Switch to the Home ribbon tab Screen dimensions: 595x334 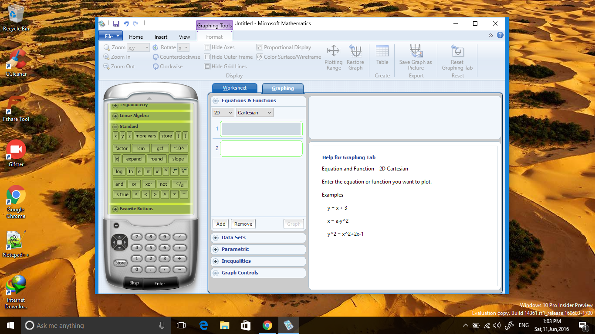pyautogui.click(x=136, y=37)
